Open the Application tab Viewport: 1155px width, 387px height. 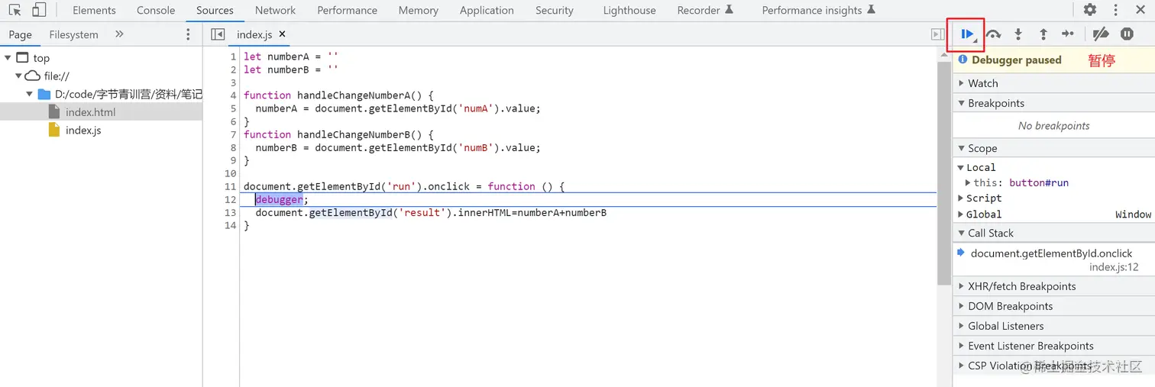click(x=487, y=10)
